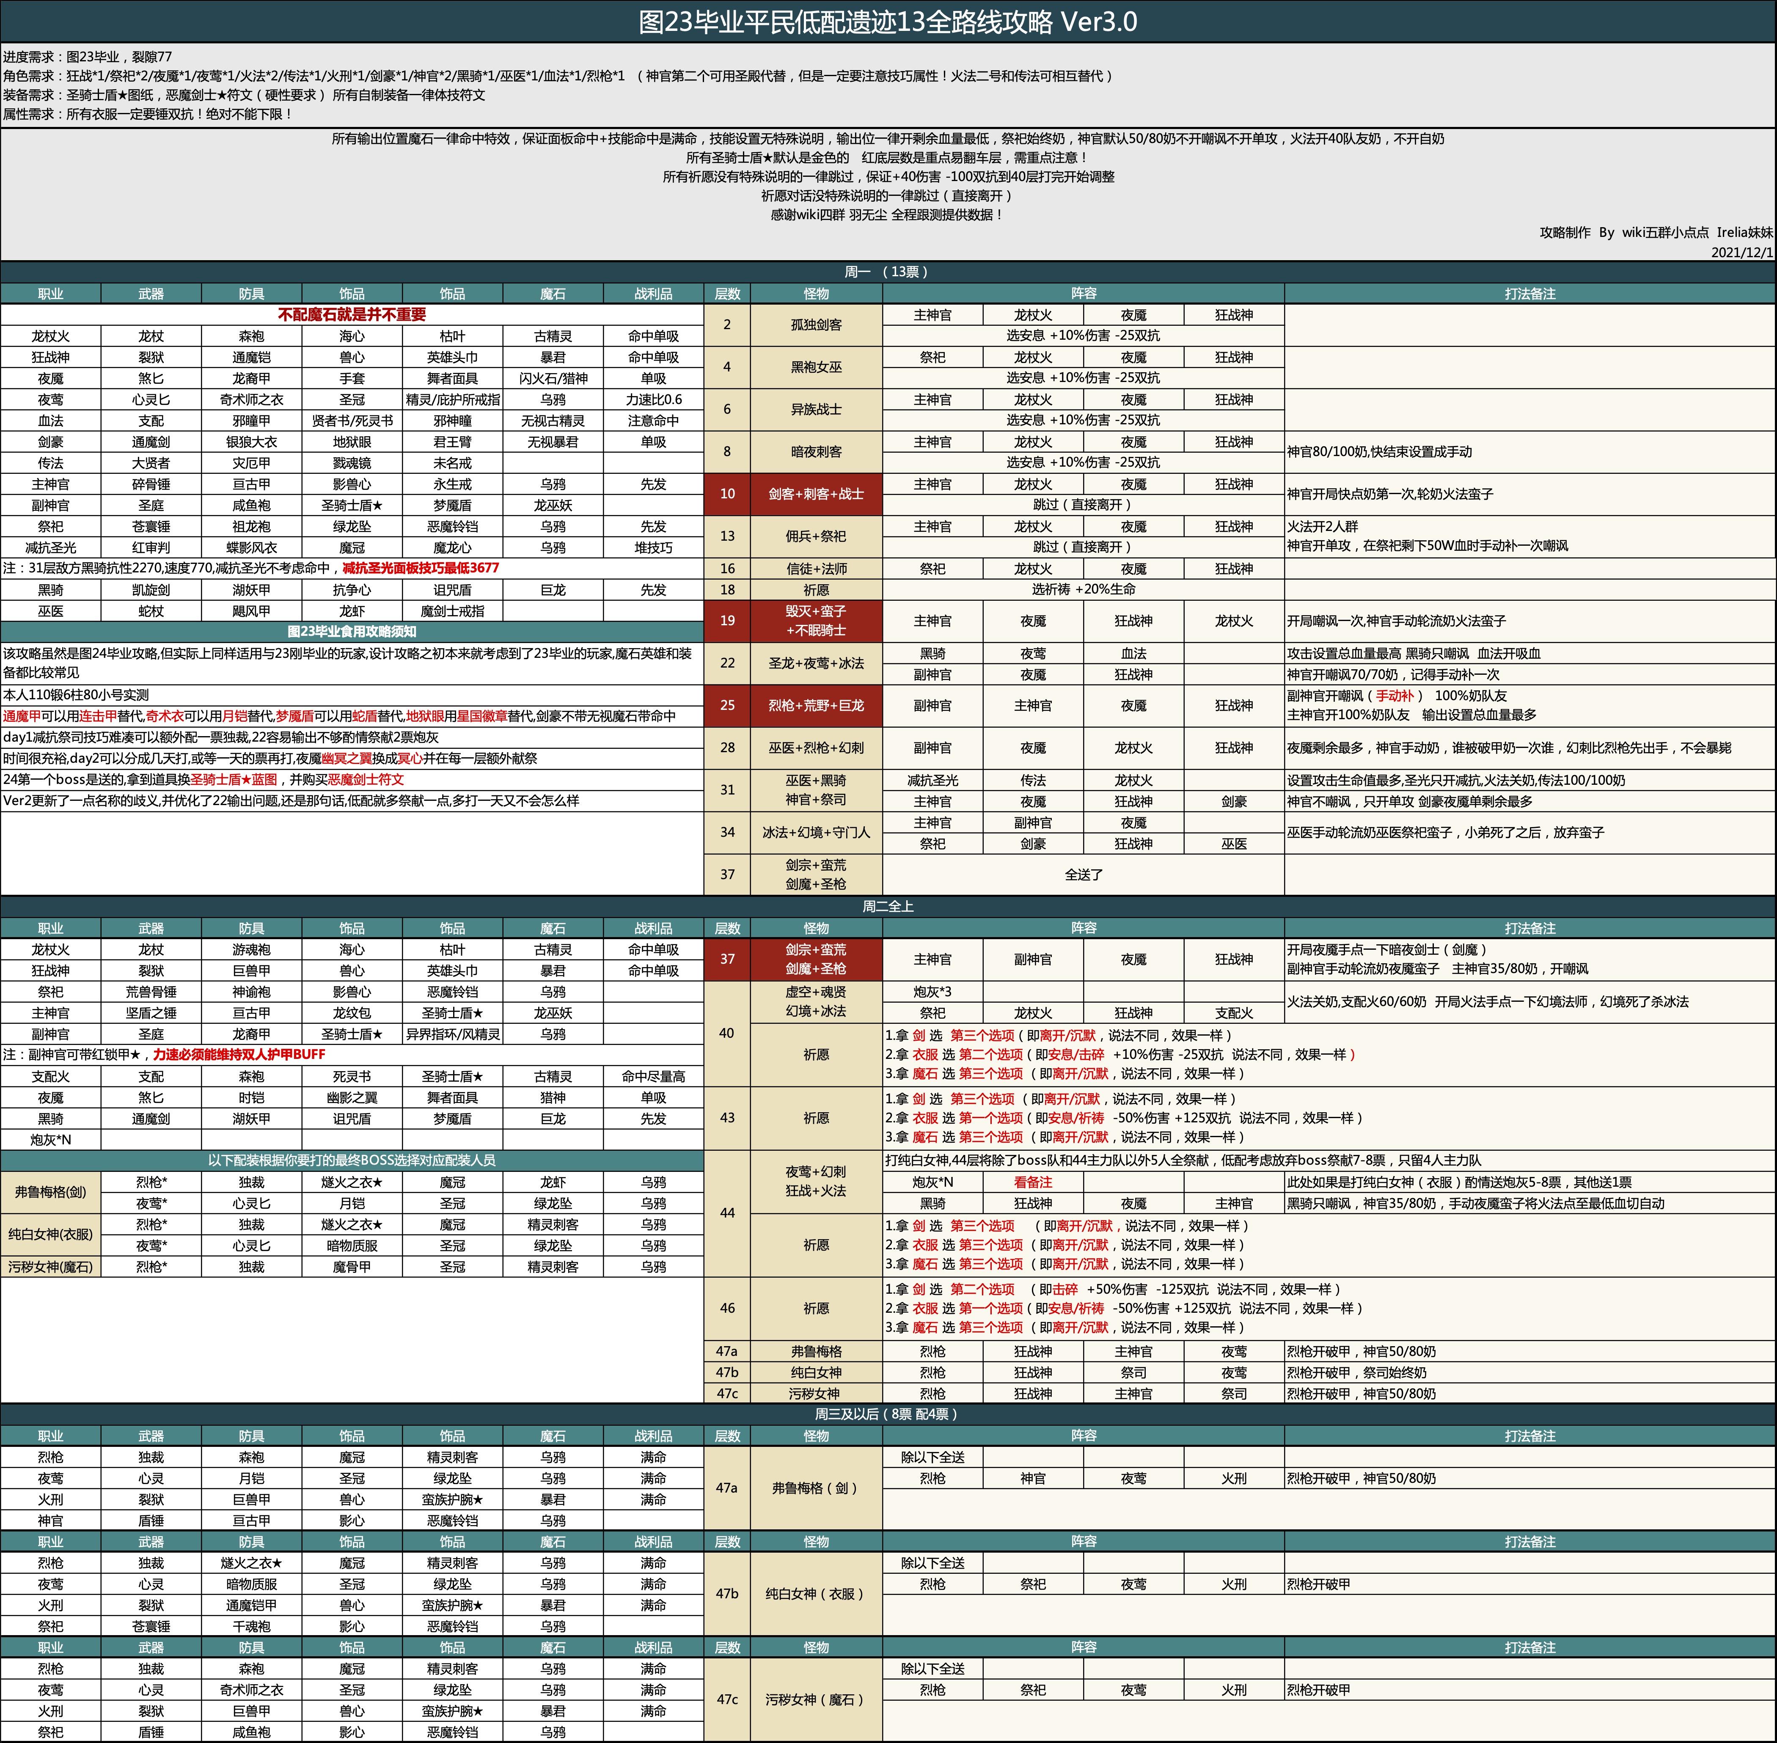Select the 图23毕业食用攻略须知 header row

point(352,632)
